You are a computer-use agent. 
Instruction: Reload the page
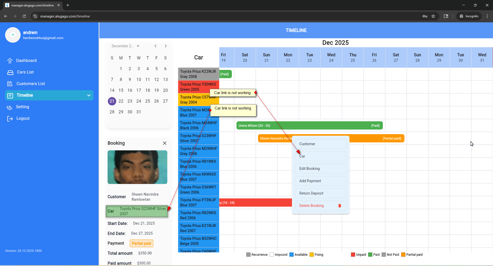pos(24,16)
